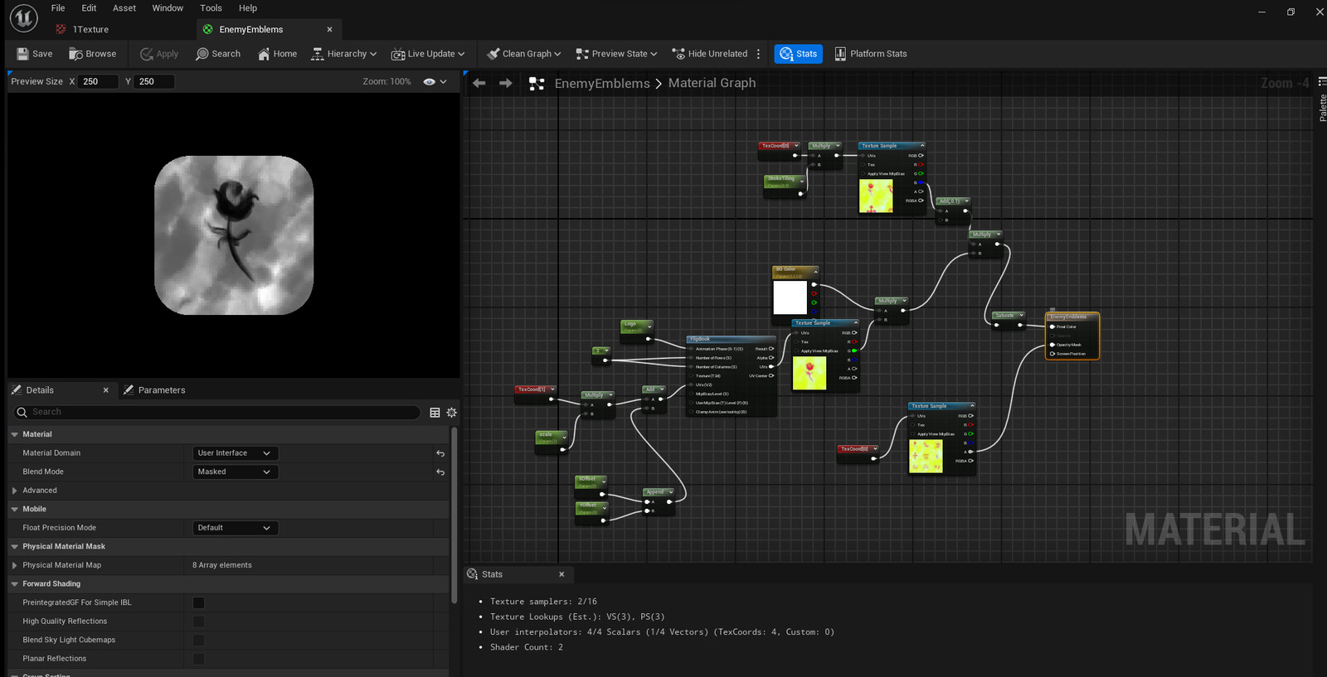Open the Details settings gear
The height and width of the screenshot is (677, 1327).
point(452,412)
